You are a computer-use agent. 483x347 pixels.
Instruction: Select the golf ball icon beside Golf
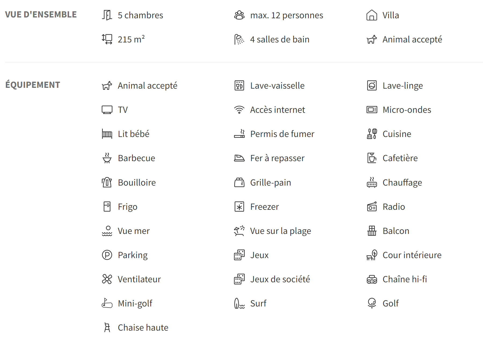pyautogui.click(x=372, y=303)
